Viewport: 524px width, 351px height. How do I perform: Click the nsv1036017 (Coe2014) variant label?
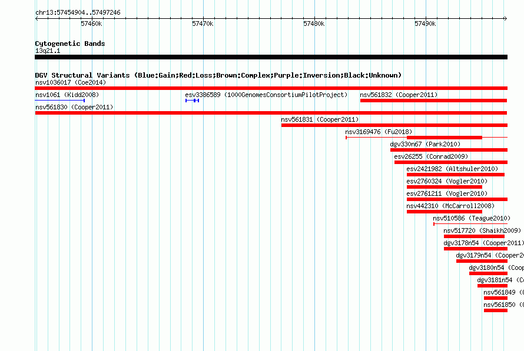click(x=71, y=82)
